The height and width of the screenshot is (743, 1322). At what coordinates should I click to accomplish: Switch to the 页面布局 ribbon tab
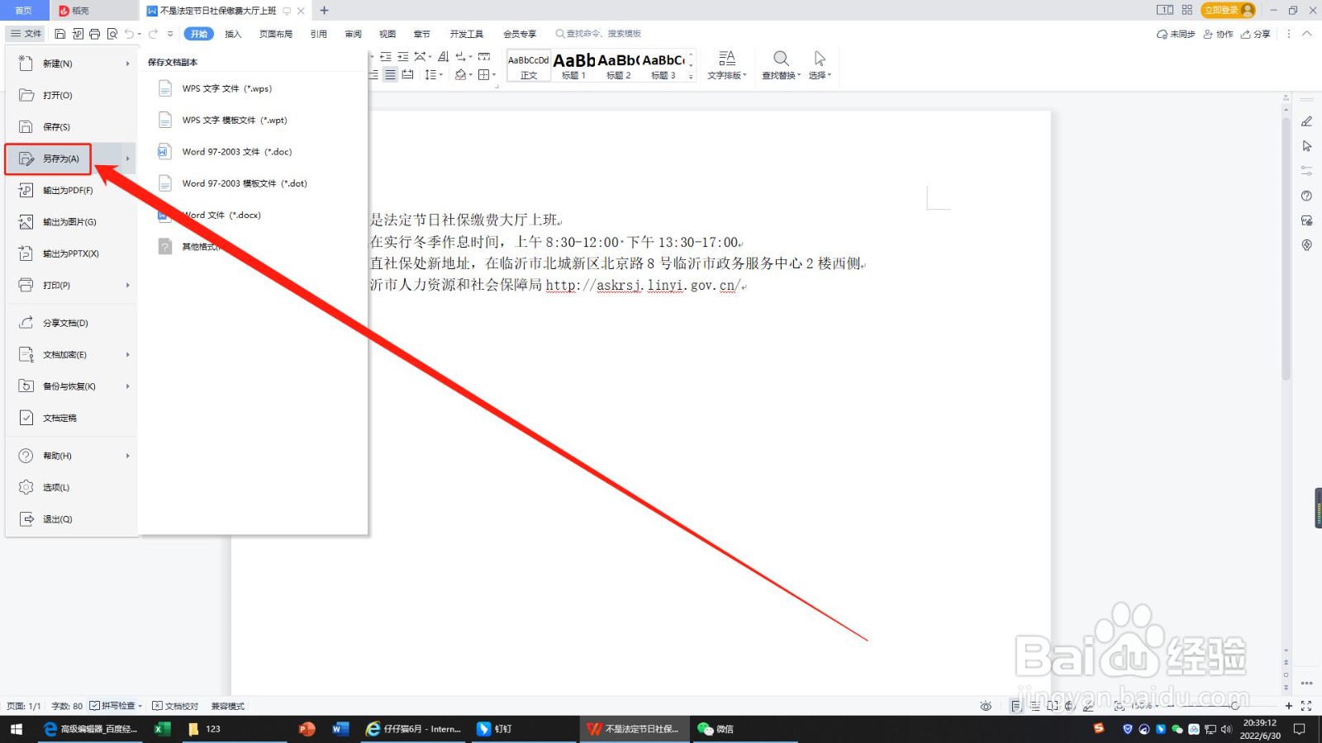[276, 34]
